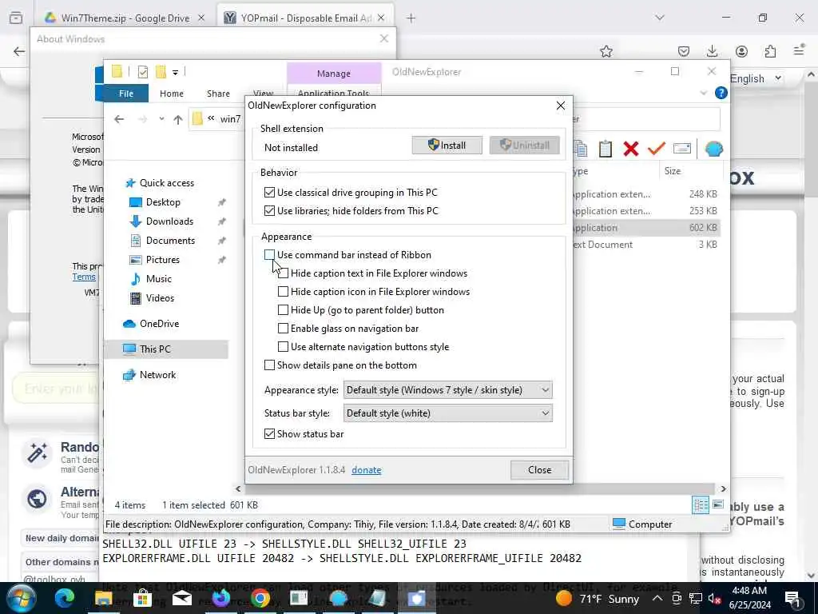Open Microsoft Edge from taskbar
The width and height of the screenshot is (818, 614).
tap(64, 598)
